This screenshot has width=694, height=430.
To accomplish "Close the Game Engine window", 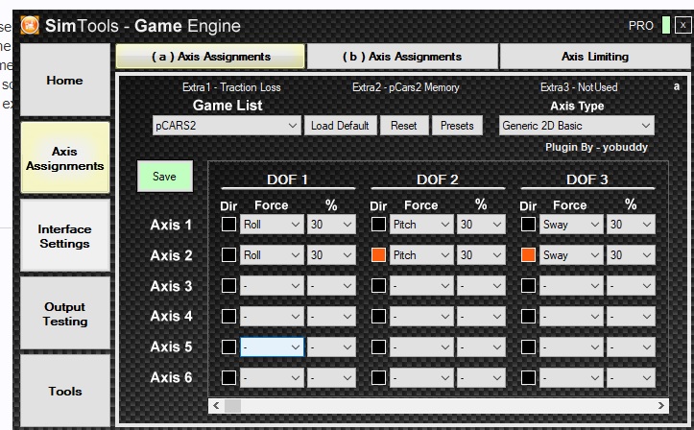I will click(682, 25).
